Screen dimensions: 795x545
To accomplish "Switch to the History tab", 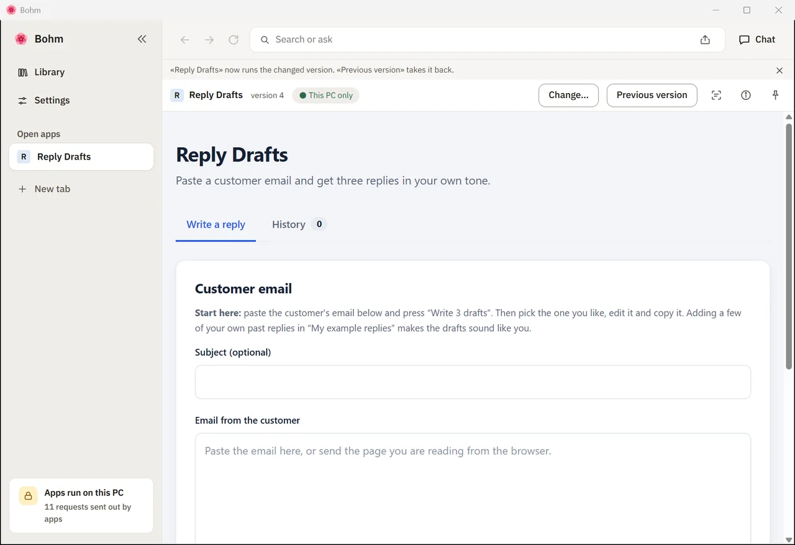I will (x=299, y=224).
